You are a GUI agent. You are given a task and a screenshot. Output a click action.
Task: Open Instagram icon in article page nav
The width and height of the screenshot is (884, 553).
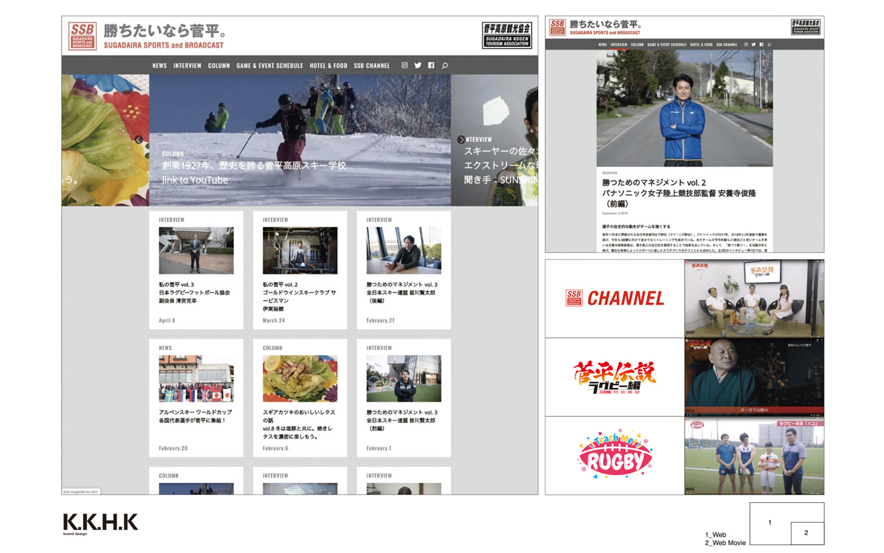point(746,44)
